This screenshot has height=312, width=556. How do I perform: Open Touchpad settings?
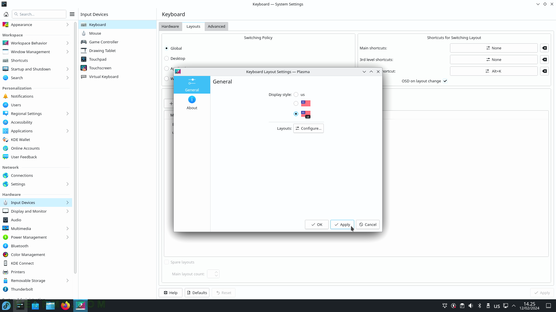click(x=117, y=59)
